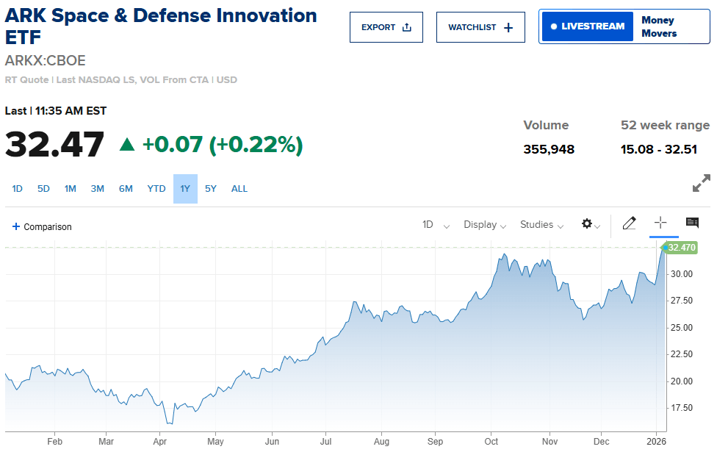Show ALL time range
717x452 pixels.
pyautogui.click(x=239, y=189)
